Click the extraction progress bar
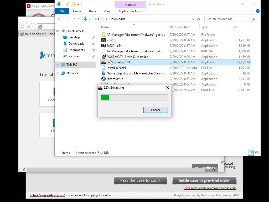Viewport: 269px width, 202px height. point(134,98)
